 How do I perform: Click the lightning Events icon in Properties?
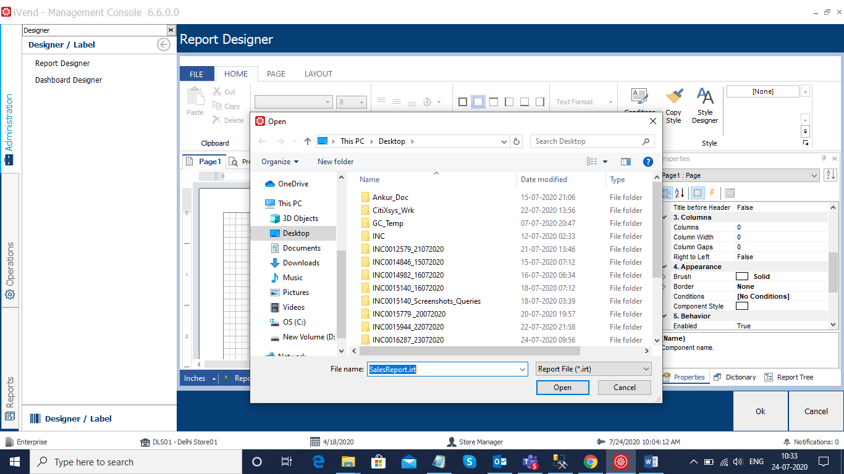[x=712, y=193]
